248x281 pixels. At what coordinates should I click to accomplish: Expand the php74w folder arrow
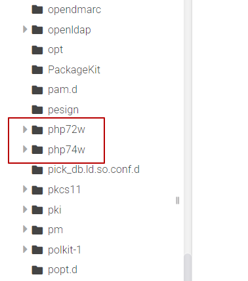(25, 149)
